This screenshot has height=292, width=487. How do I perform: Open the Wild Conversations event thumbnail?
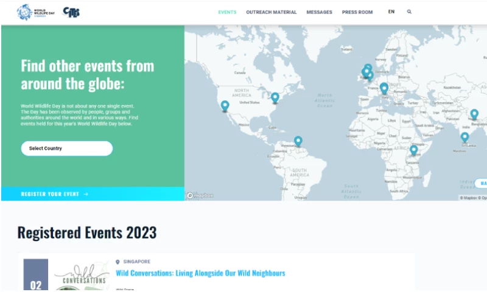click(x=82, y=276)
